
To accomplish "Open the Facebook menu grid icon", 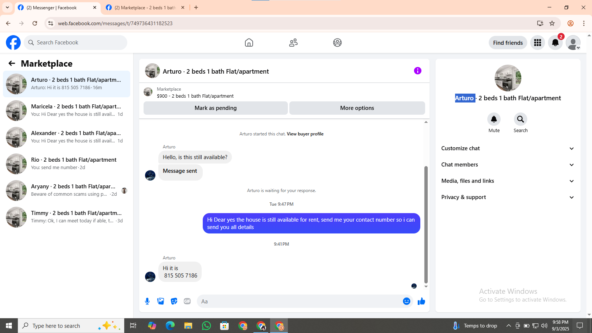I will (538, 43).
